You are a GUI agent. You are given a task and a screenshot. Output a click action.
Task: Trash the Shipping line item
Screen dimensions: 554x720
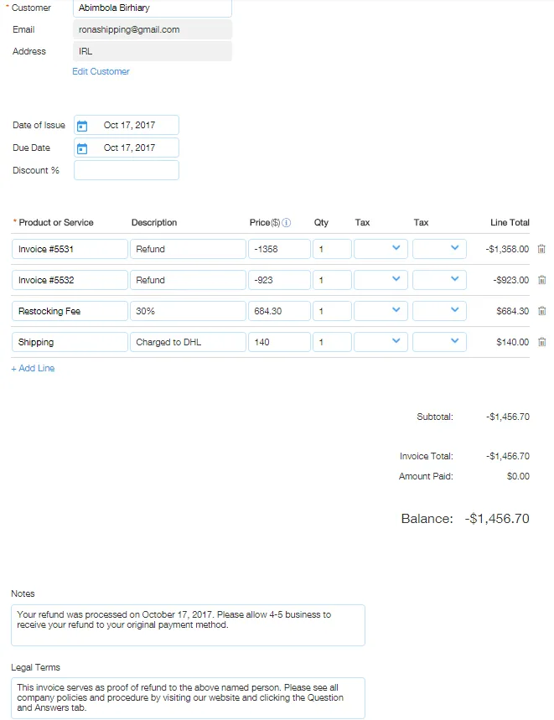(541, 342)
